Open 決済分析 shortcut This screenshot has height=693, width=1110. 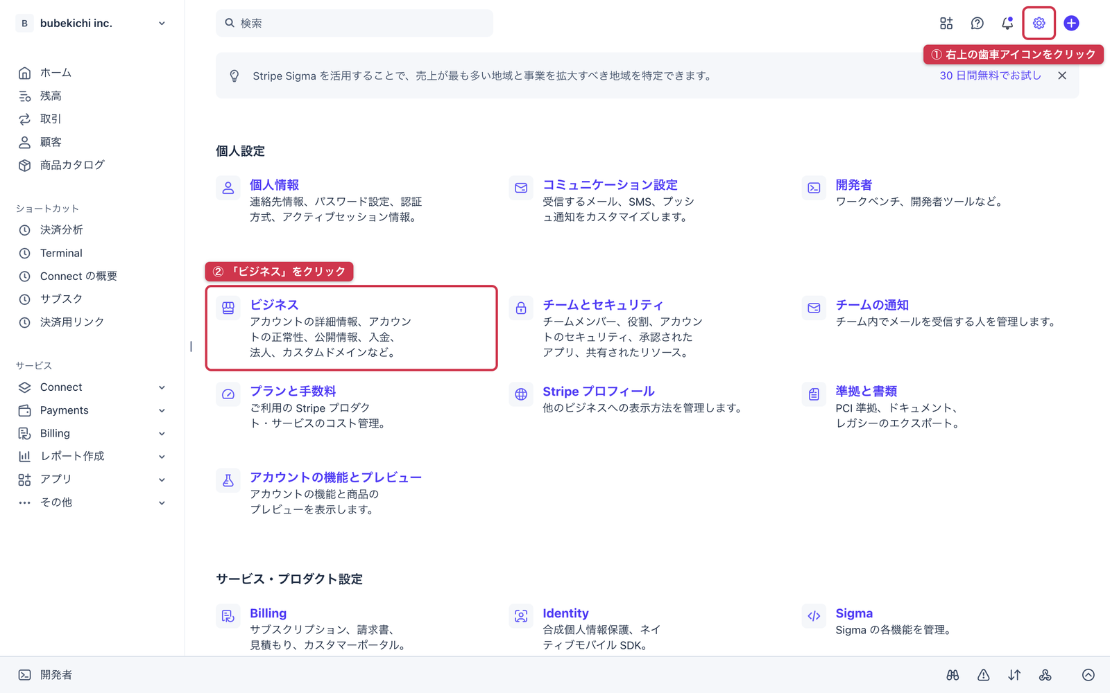point(61,229)
